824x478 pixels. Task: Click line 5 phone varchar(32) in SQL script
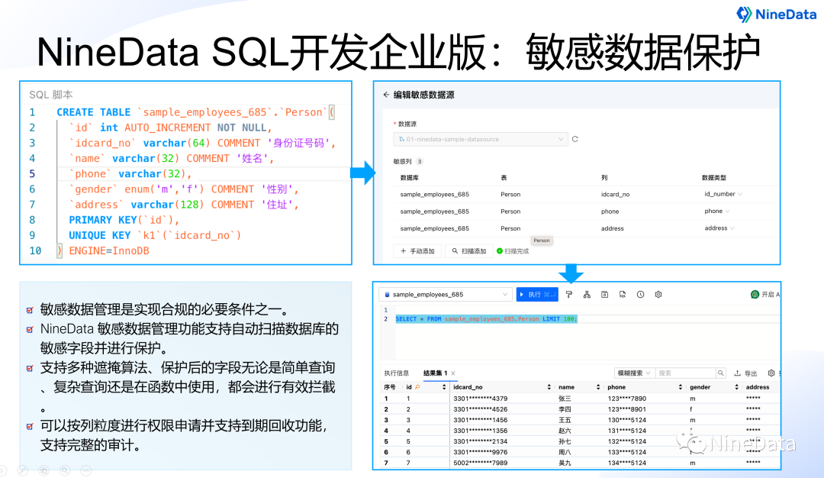coord(130,174)
